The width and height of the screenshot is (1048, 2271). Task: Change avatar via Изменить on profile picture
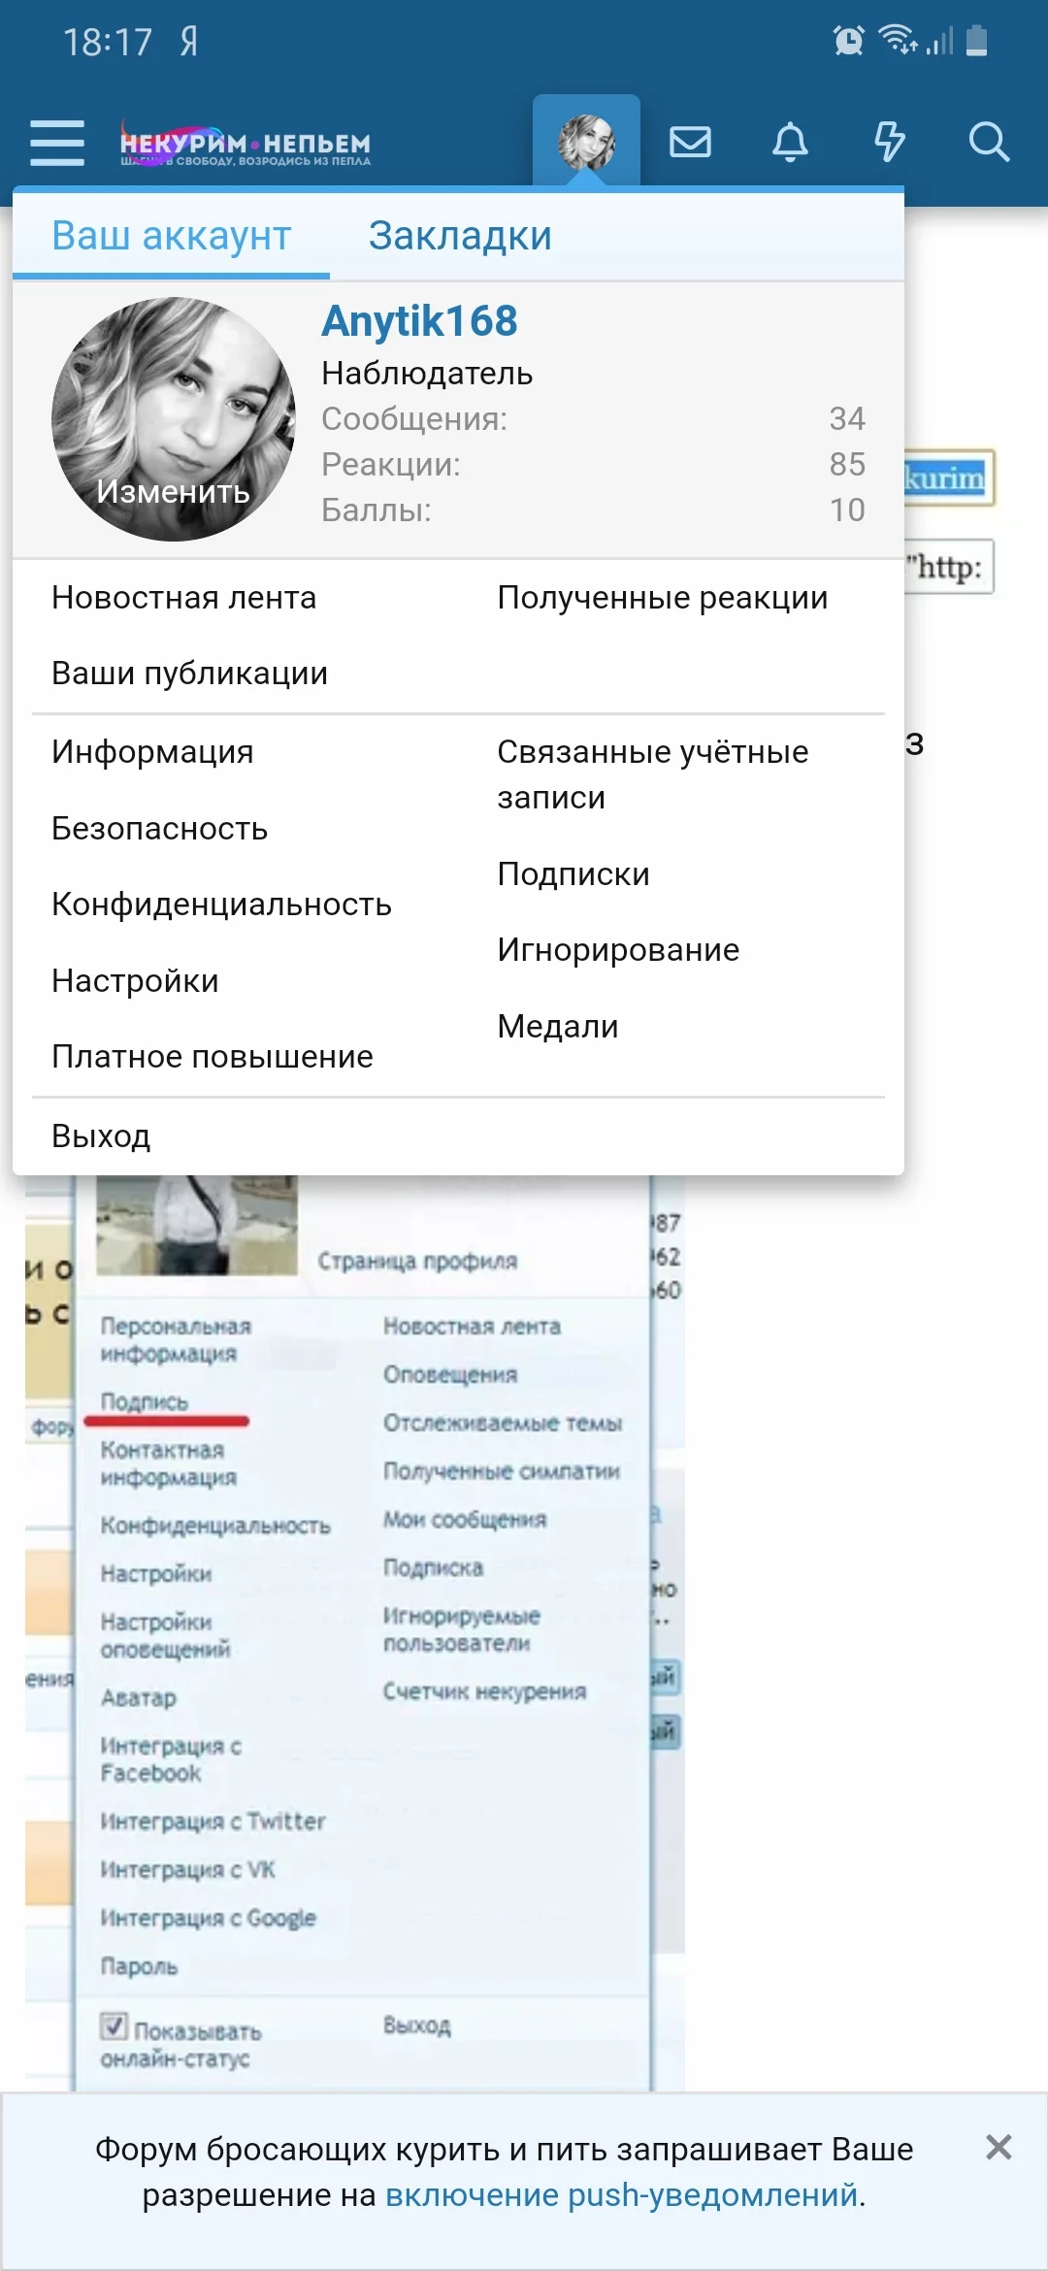point(174,491)
